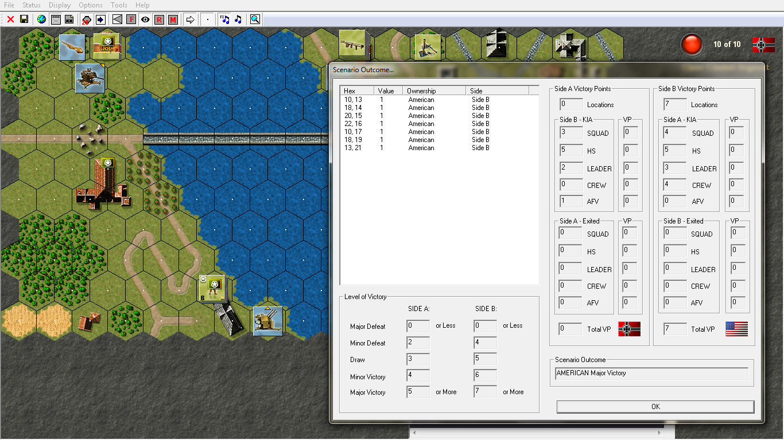Select the objective row for hex 10, 13

439,100
